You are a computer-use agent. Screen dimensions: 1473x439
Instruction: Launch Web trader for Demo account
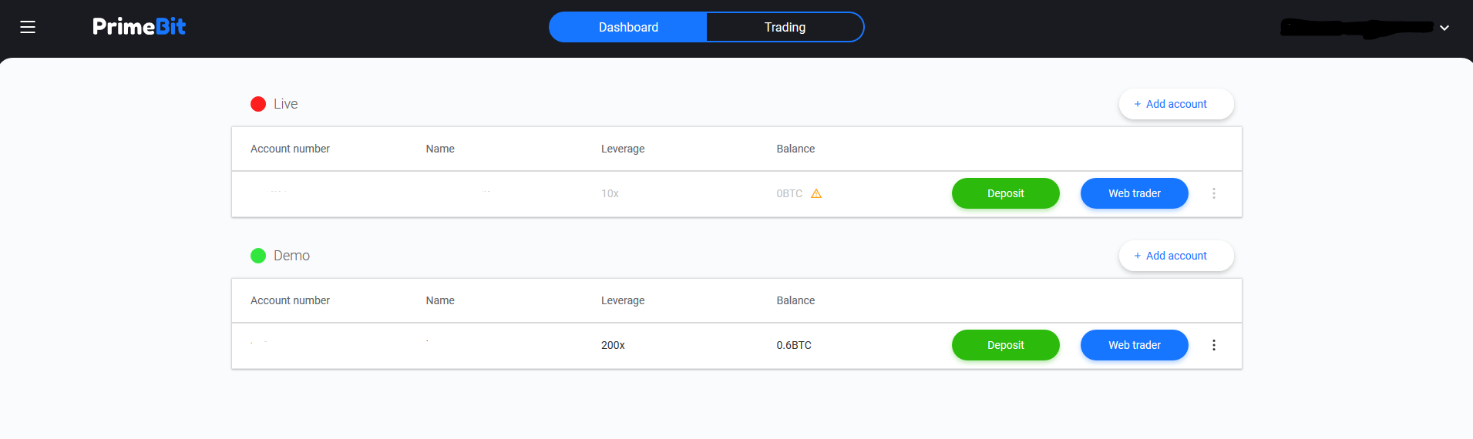point(1134,345)
